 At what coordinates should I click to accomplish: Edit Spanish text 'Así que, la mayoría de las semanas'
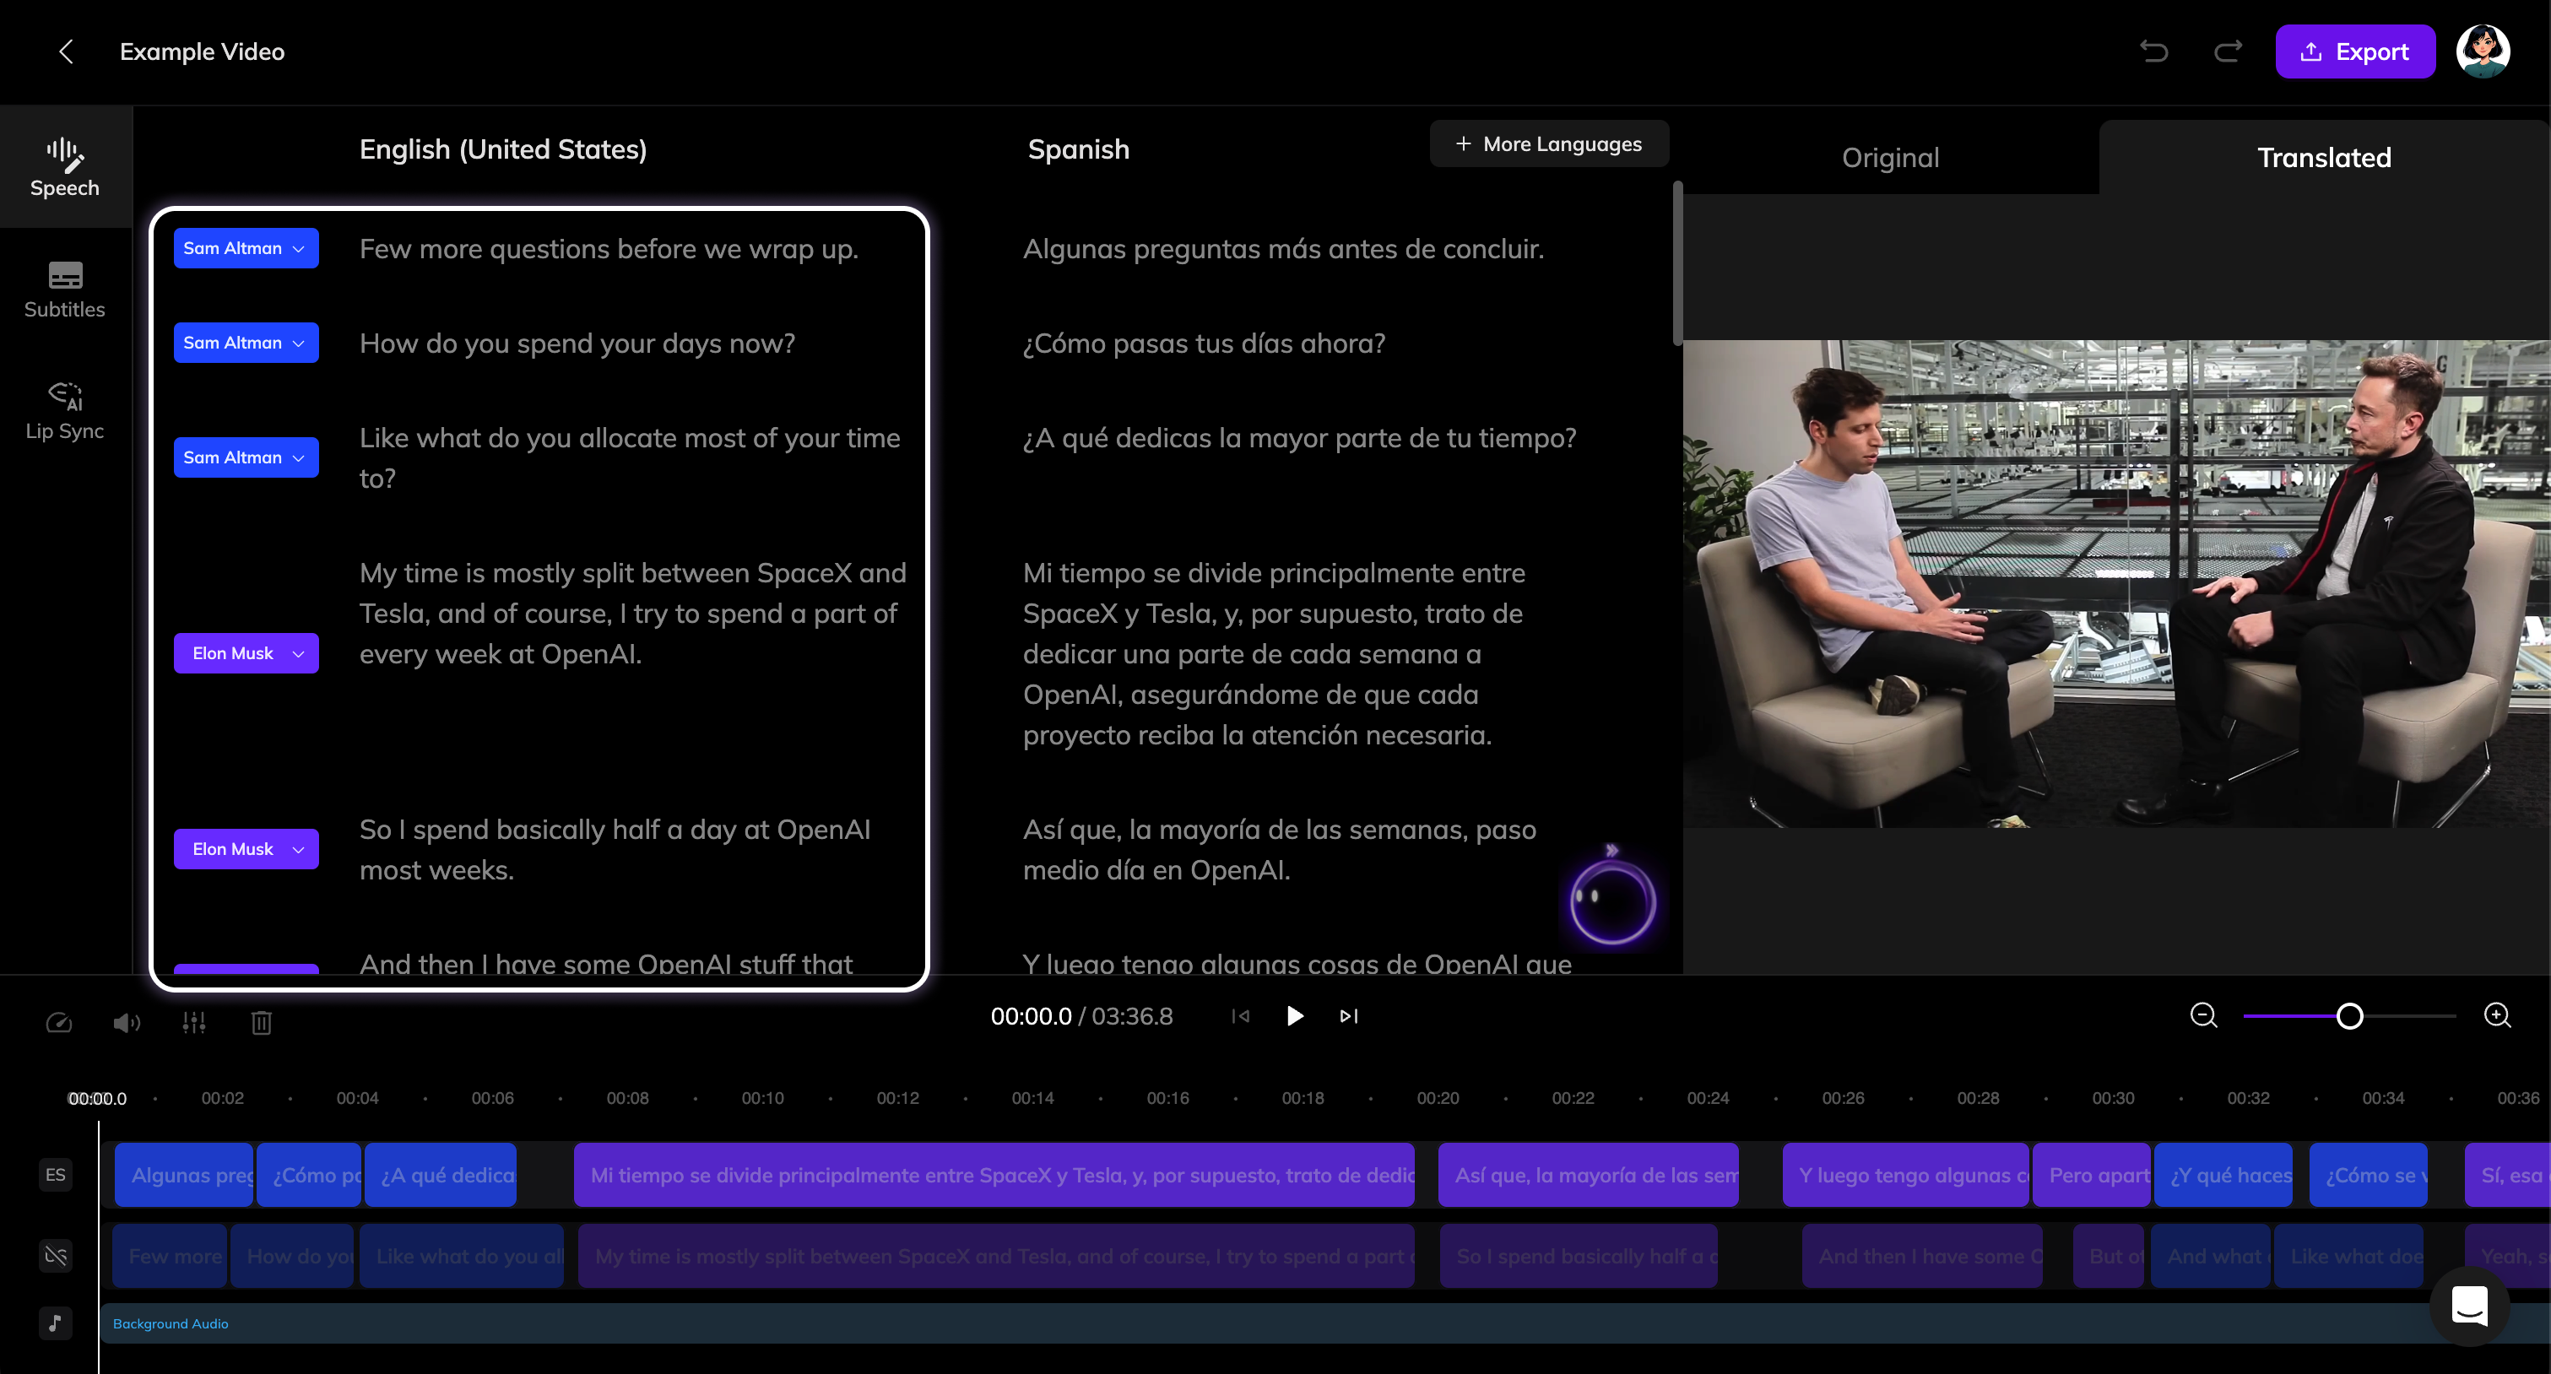coord(1280,849)
